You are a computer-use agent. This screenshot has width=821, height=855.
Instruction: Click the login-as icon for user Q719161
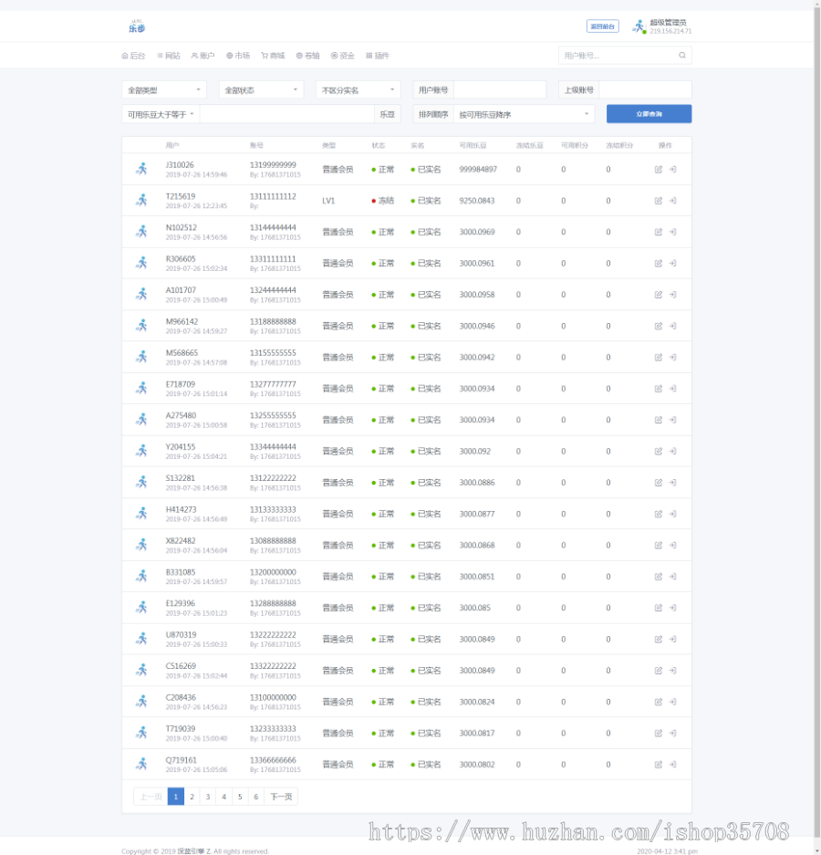672,765
